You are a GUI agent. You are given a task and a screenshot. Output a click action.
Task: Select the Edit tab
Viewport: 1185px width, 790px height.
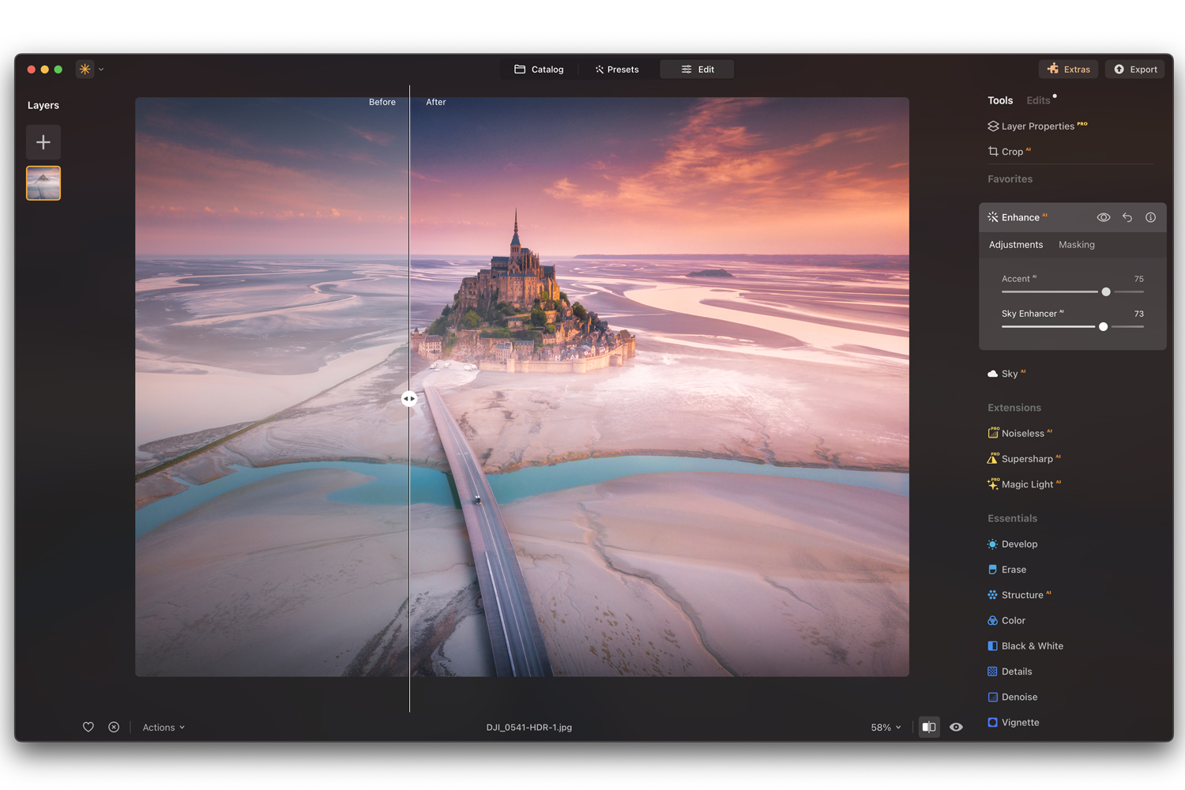point(698,70)
